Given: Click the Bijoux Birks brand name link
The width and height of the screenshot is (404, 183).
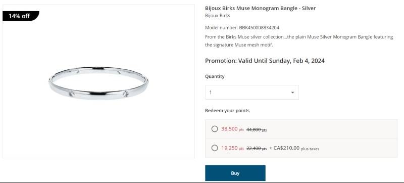Looking at the screenshot, I should click(218, 16).
